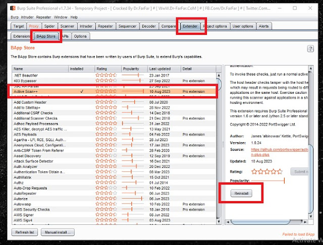Open the GitHub source link
The image size is (323, 245).
pyautogui.click(x=279, y=152)
